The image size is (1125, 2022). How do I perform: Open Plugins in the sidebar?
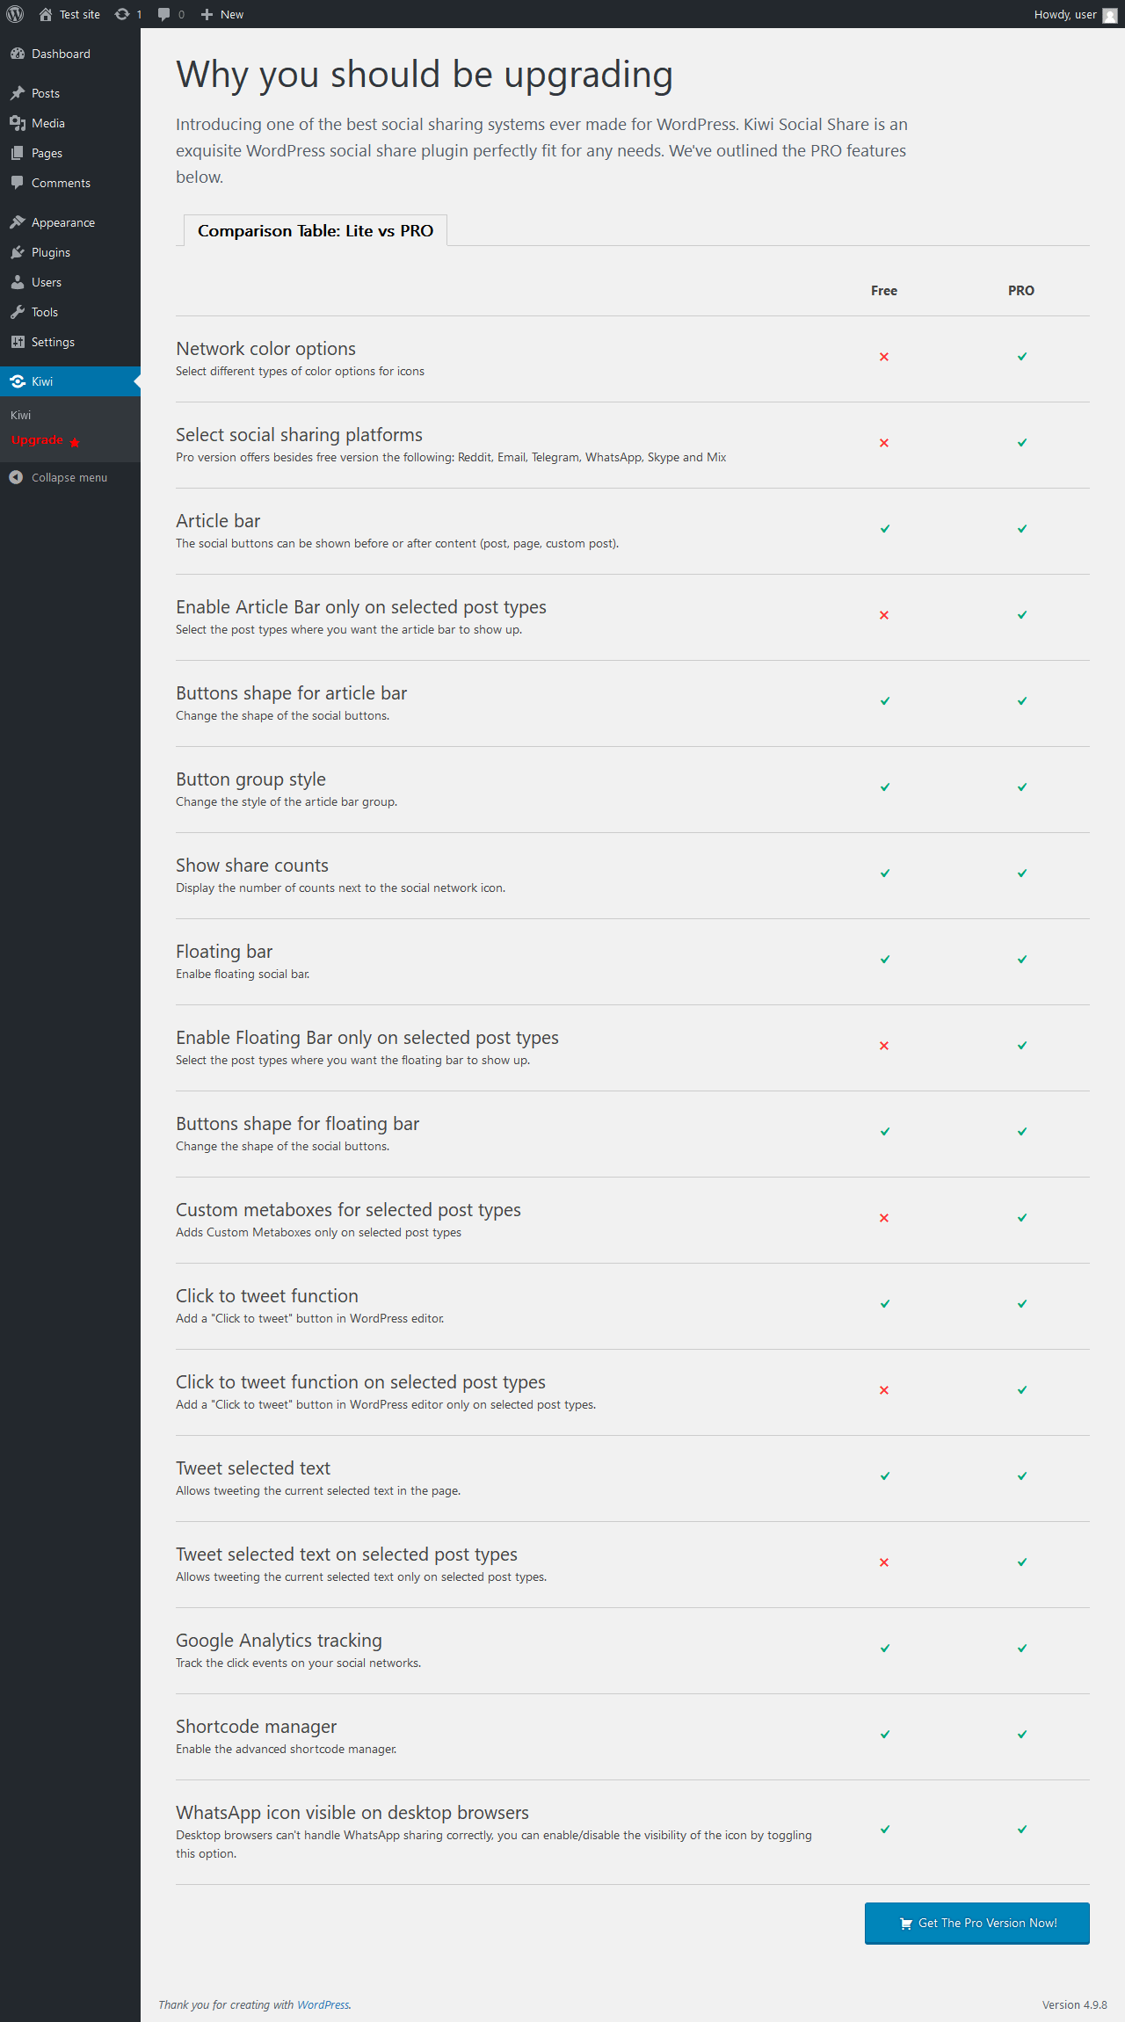[x=51, y=252]
